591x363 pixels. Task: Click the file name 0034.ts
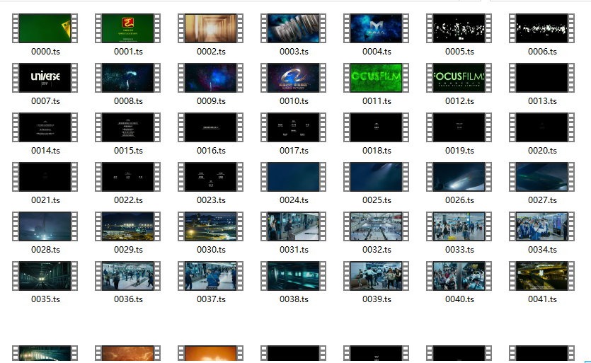point(542,250)
